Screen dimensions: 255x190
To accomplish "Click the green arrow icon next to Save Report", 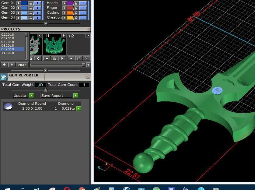I will [75, 95].
